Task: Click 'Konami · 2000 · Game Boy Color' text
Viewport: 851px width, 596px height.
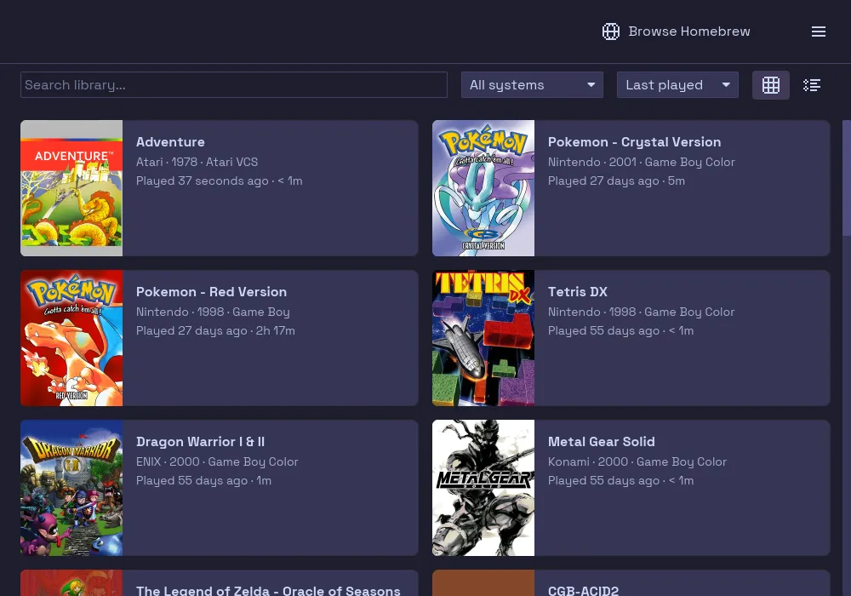Action: [637, 461]
